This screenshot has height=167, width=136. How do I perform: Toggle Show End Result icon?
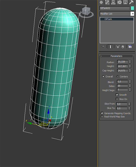tap(110, 47)
